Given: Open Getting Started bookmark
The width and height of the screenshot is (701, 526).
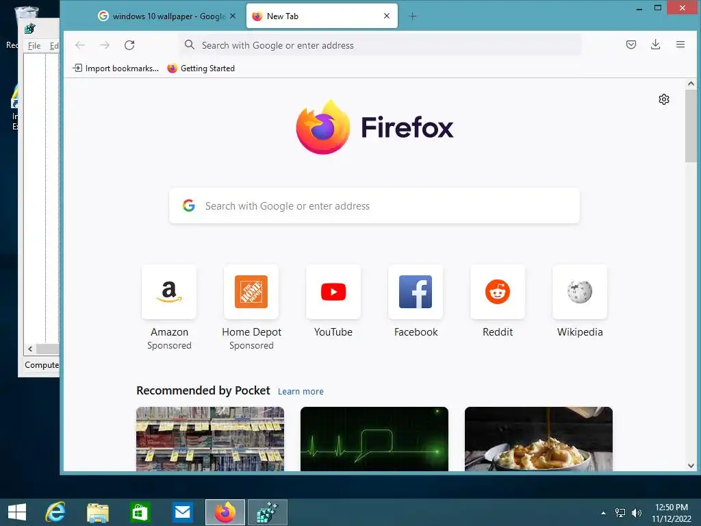Looking at the screenshot, I should (x=201, y=68).
